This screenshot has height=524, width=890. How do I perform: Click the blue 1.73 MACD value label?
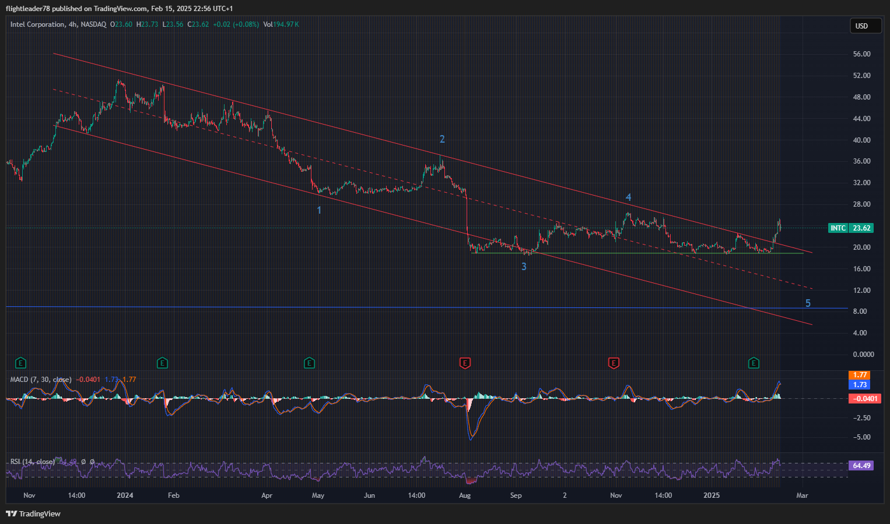860,385
